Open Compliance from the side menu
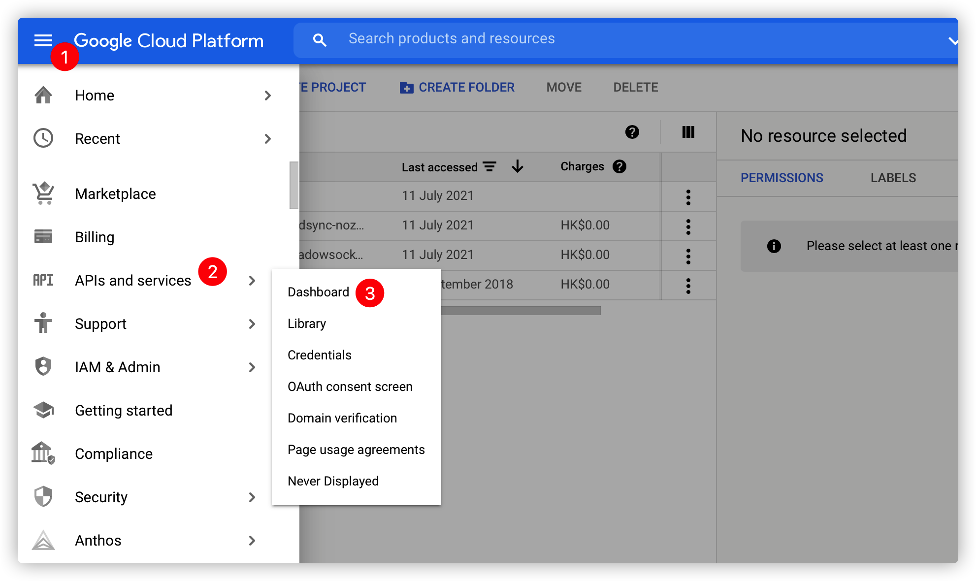The image size is (976, 581). point(114,454)
